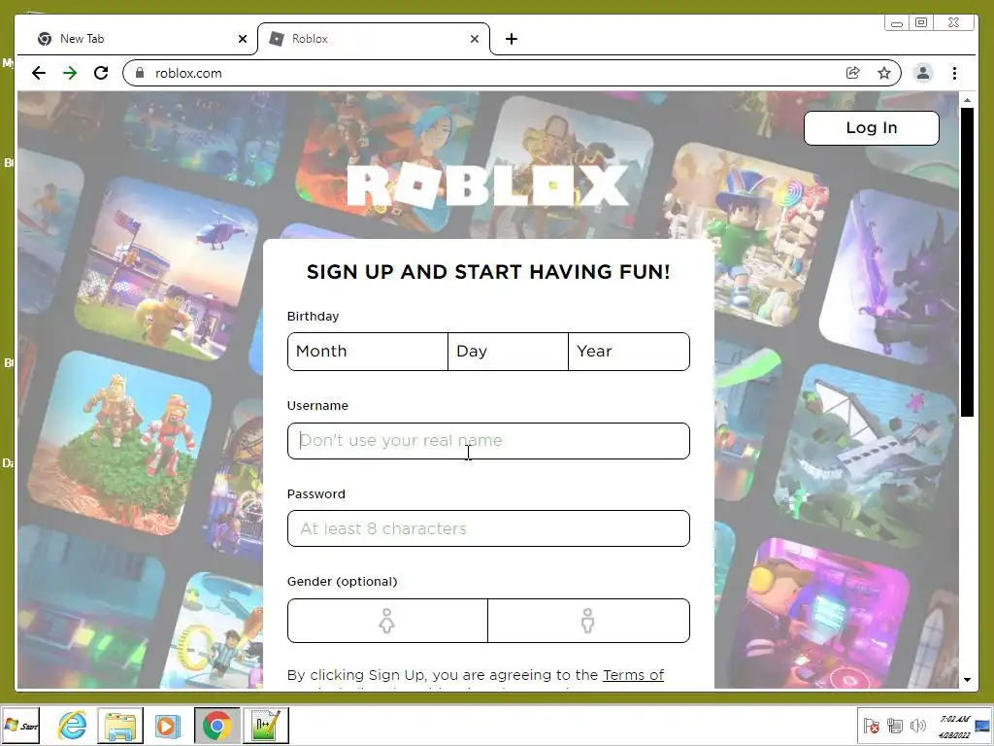Image resolution: width=994 pixels, height=746 pixels.
Task: Click the vertical scrollbar thumb
Action: pos(967,262)
